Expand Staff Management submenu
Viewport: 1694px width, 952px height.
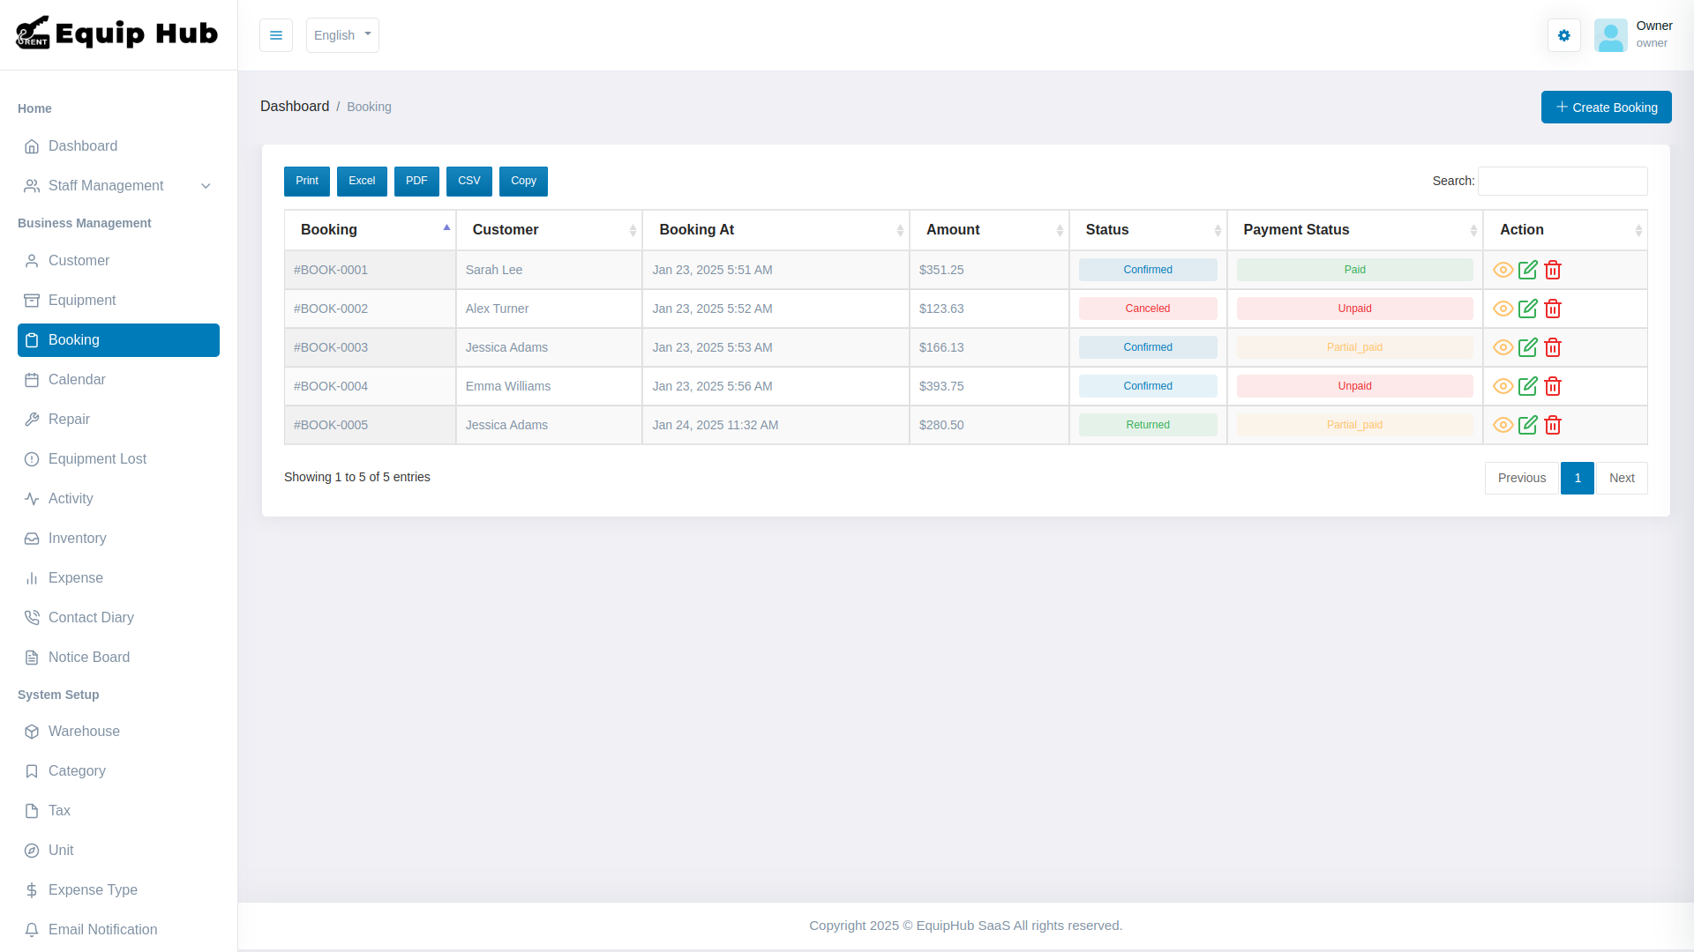pos(118,186)
